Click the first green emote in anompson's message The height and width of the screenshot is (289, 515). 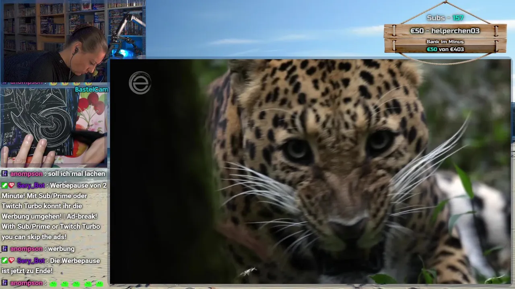[x=54, y=284]
